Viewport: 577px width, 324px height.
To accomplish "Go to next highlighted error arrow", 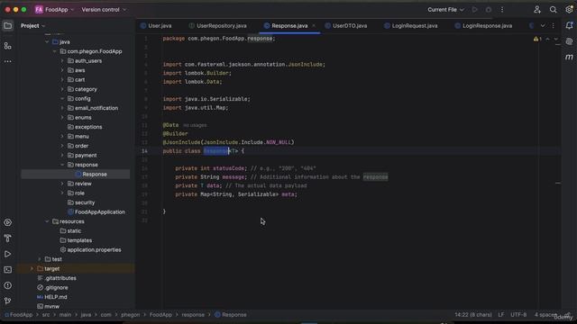I will (555, 39).
